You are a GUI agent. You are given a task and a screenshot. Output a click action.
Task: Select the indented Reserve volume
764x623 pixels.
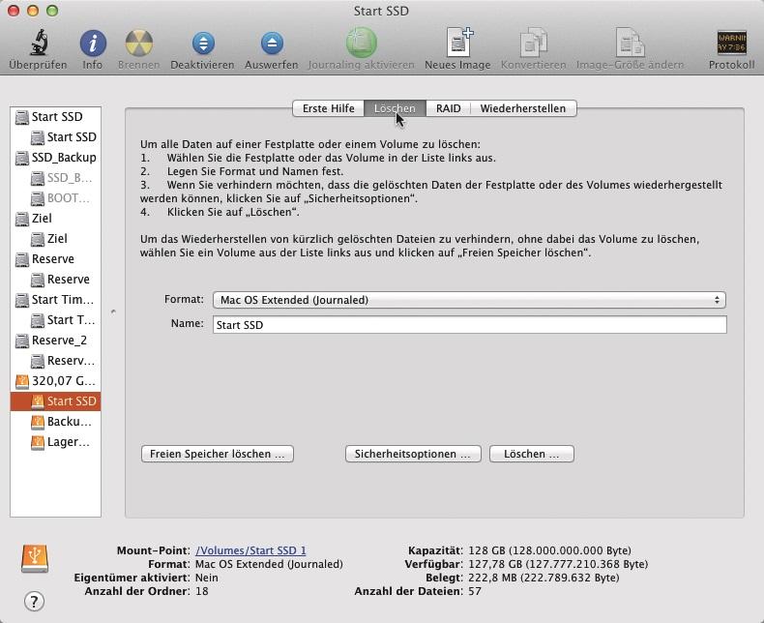coord(55,280)
